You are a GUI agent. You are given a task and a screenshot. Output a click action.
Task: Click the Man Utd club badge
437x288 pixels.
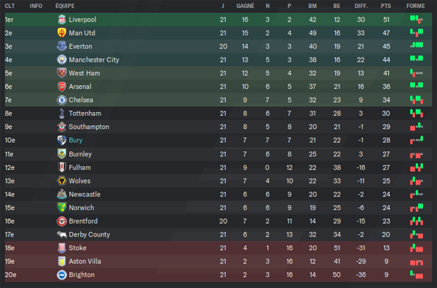coord(62,33)
